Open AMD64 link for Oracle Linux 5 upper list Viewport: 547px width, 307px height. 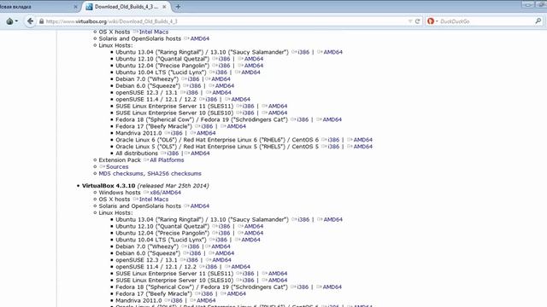(x=362, y=147)
